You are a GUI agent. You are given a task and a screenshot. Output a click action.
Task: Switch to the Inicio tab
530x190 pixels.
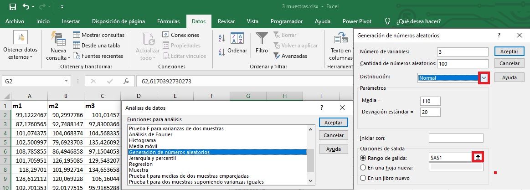coord(43,21)
